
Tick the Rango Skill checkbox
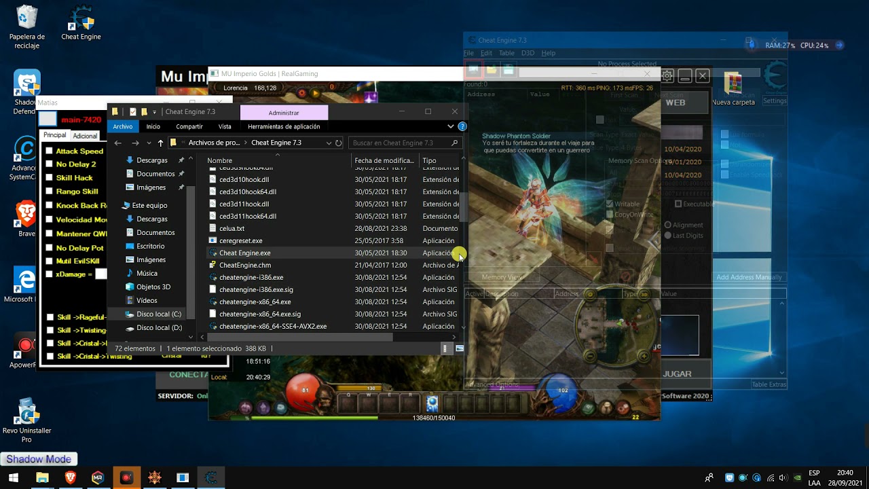click(49, 192)
